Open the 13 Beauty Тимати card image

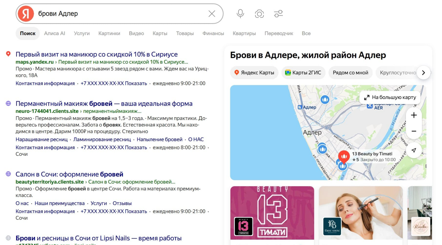pyautogui.click(x=272, y=213)
